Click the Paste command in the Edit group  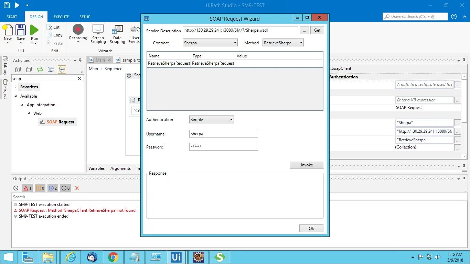point(55,43)
